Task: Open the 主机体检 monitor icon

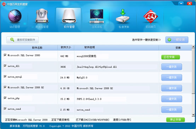Action: tap(97, 16)
